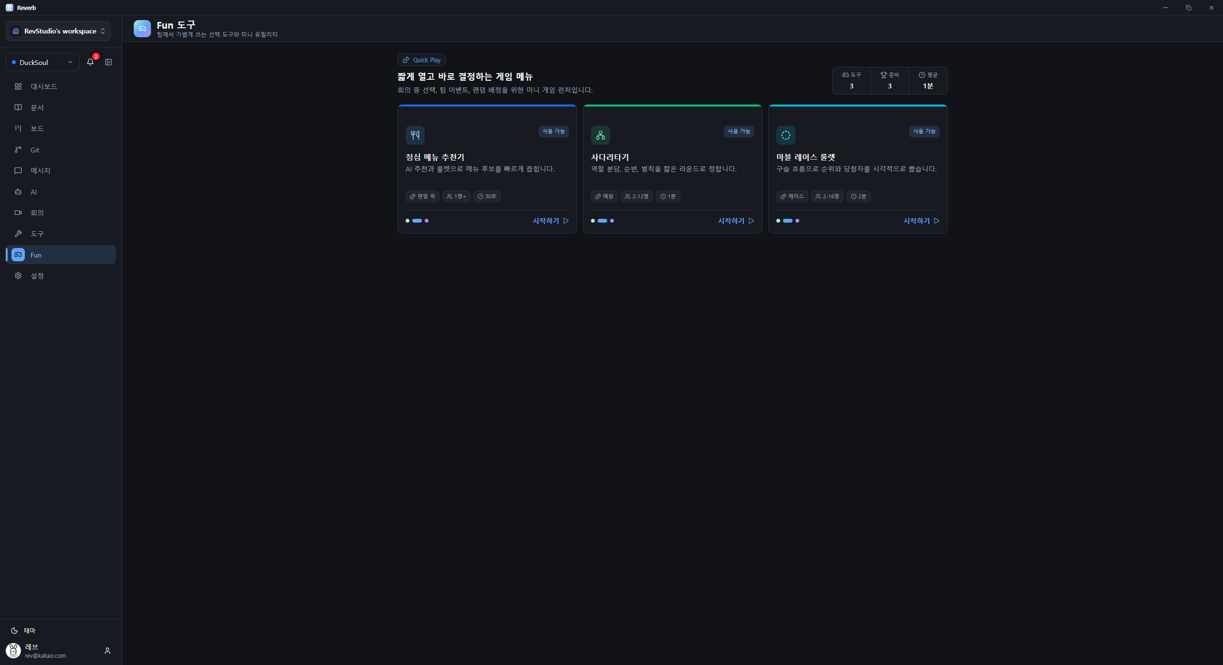Click the 점심 메뉴 추천기 card title
Screen dimensions: 1223x665
click(435, 157)
